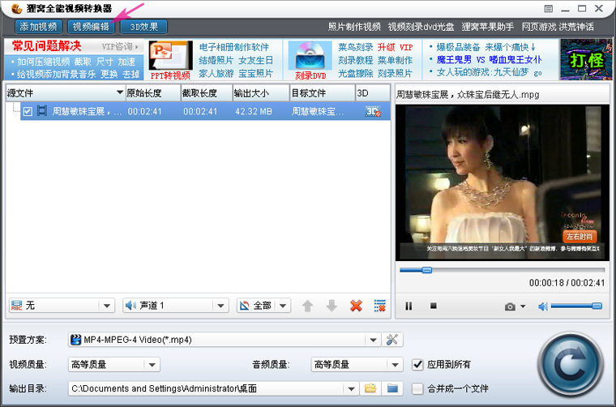This screenshot has width=616, height=407.
Task: Click the clear list icon
Action: pyautogui.click(x=379, y=306)
